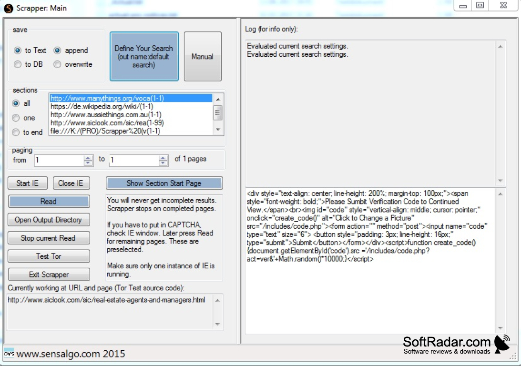Click the Read button
The image size is (521, 366).
point(49,202)
